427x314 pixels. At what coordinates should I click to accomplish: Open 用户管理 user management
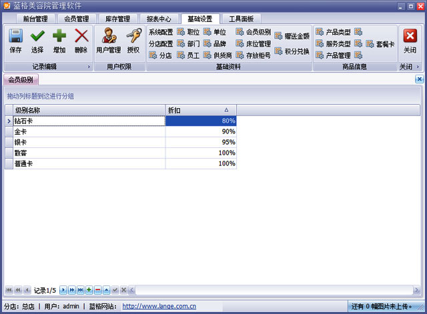pos(109,41)
